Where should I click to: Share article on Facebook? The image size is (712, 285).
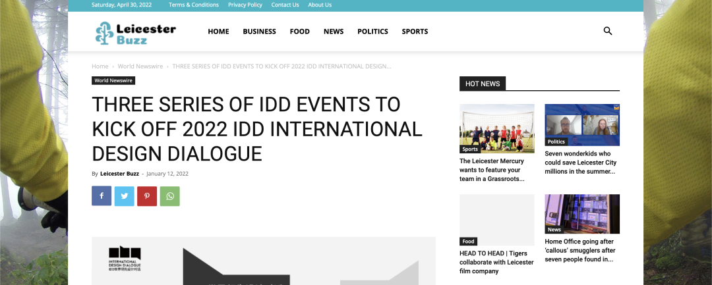(x=102, y=196)
